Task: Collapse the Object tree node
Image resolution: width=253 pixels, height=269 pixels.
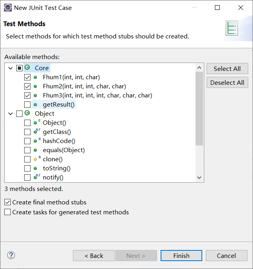Action: [x=10, y=114]
